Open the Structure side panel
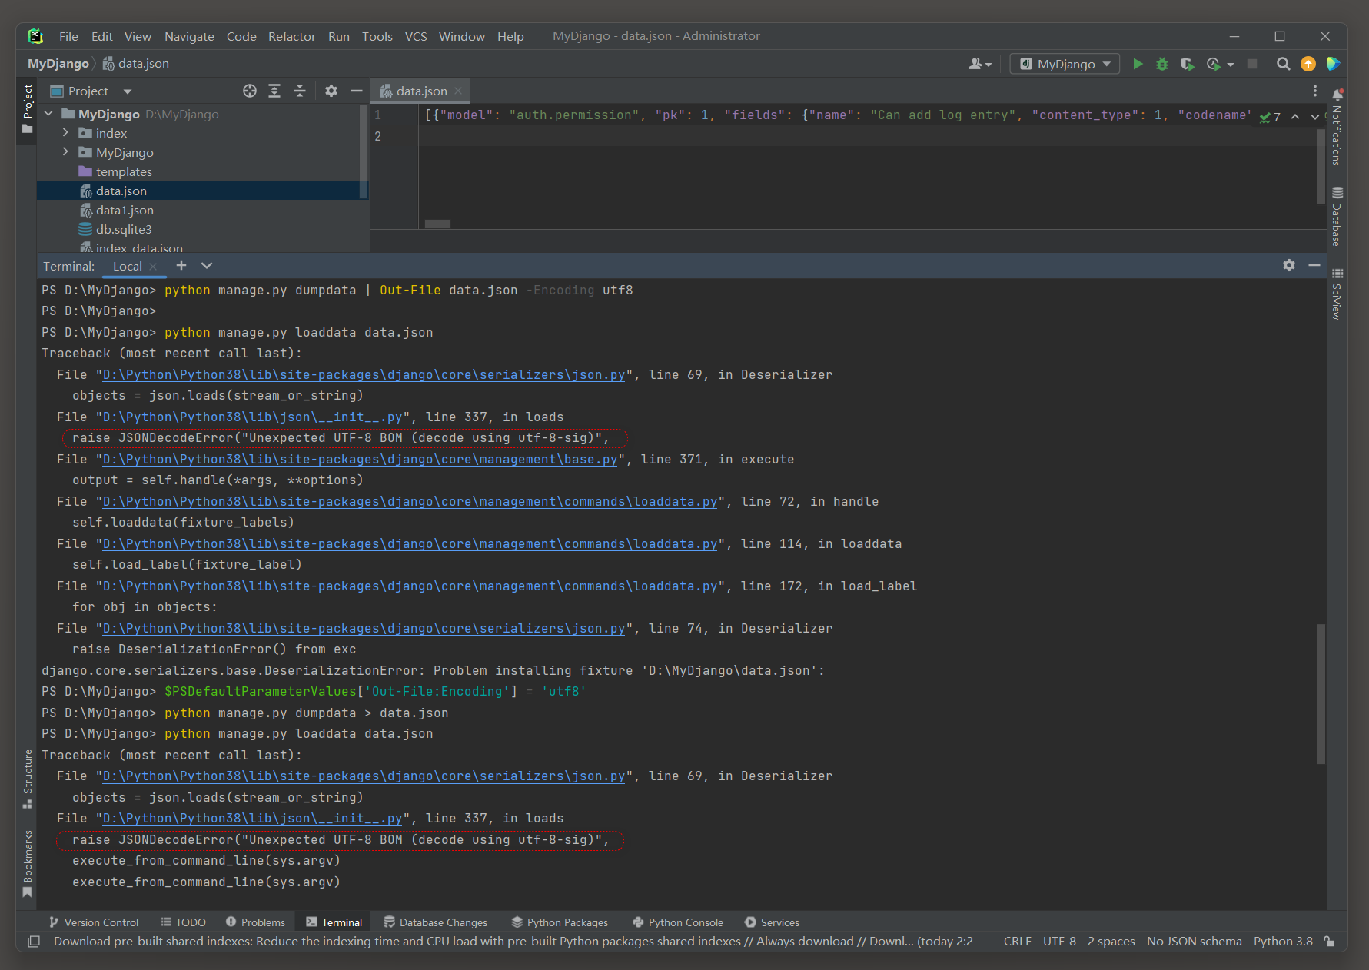The height and width of the screenshot is (970, 1369). (28, 779)
